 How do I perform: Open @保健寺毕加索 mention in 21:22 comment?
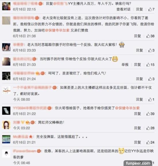point(127,108)
